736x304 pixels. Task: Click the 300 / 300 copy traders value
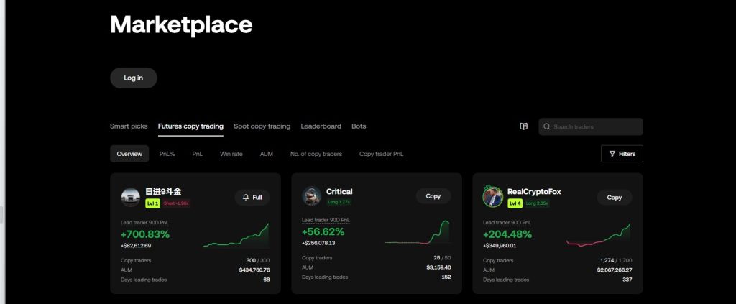pyautogui.click(x=258, y=260)
